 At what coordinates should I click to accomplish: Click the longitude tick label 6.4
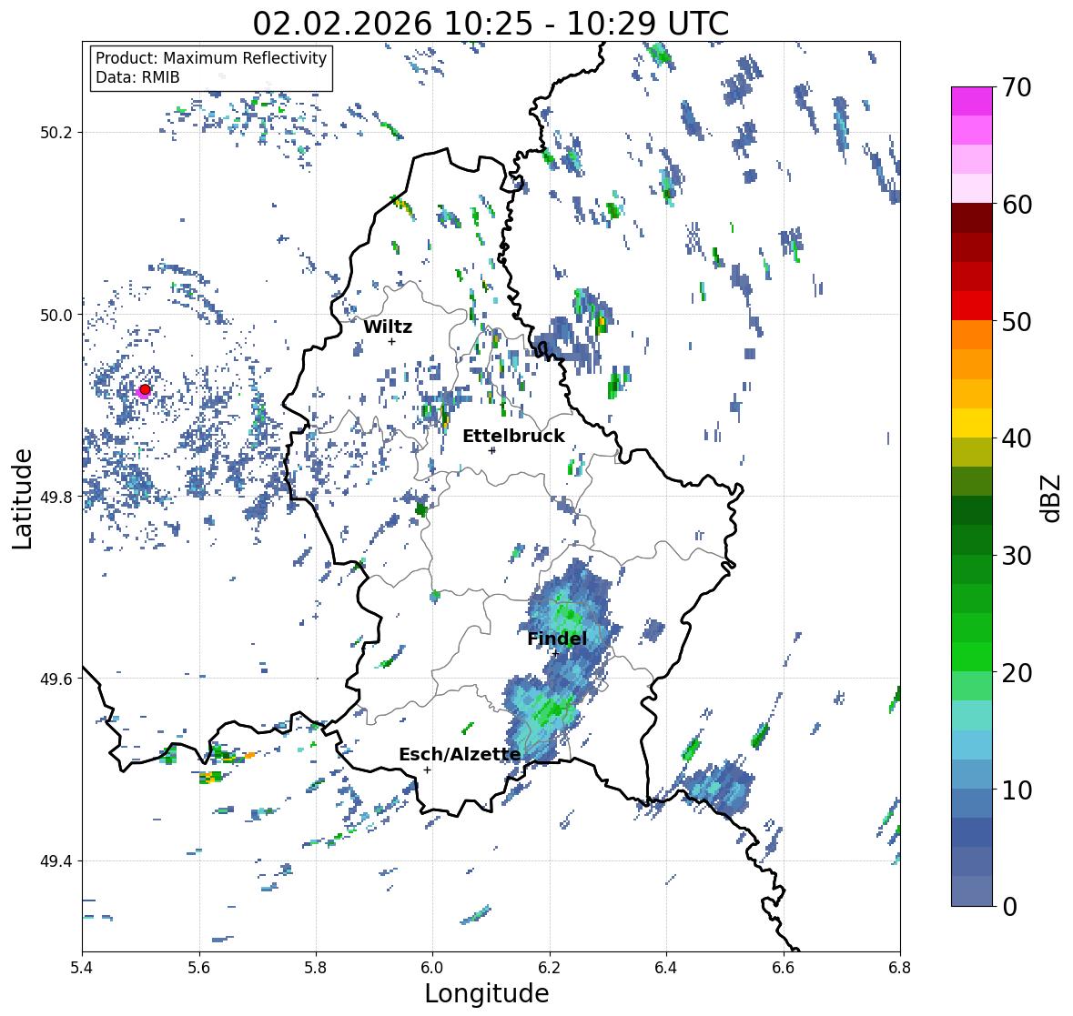tap(666, 968)
